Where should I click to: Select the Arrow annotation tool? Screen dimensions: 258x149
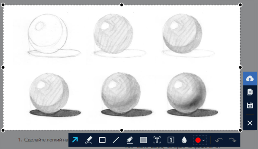[x=75, y=140]
